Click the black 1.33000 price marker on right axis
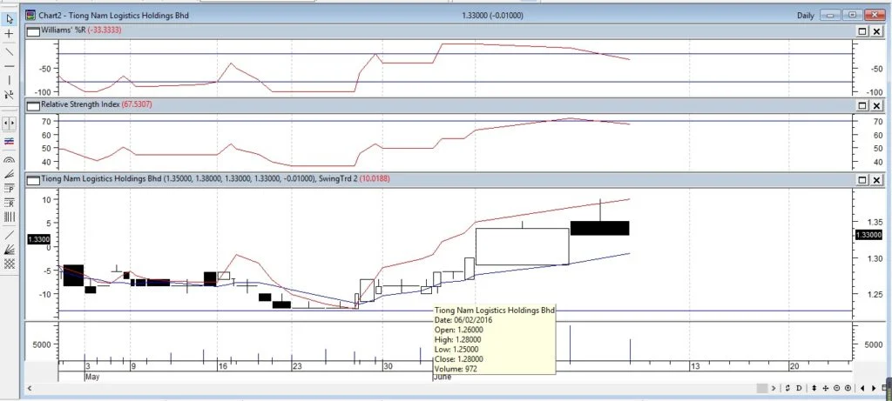Screen dimensions: 892x401 coord(868,235)
